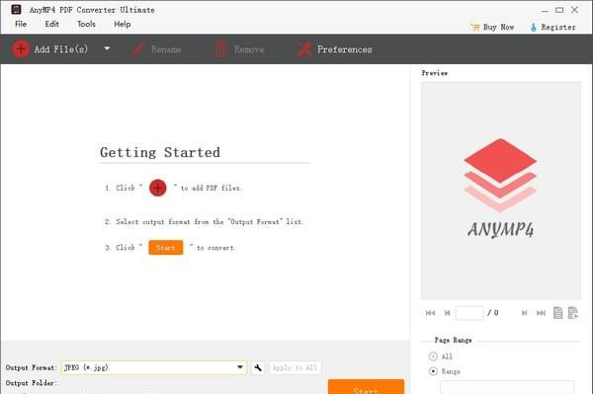Click the page range input field
The width and height of the screenshot is (593, 394).
[507, 387]
